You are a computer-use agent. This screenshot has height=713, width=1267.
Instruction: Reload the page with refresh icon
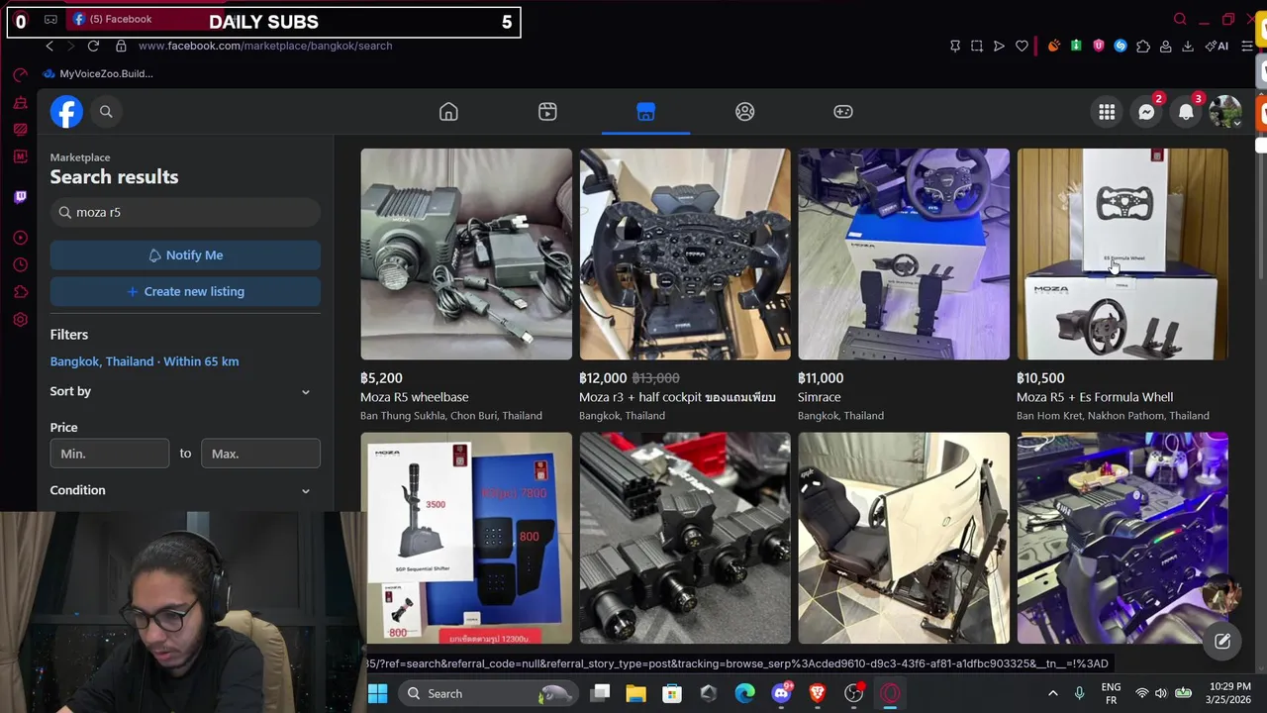[x=93, y=46]
